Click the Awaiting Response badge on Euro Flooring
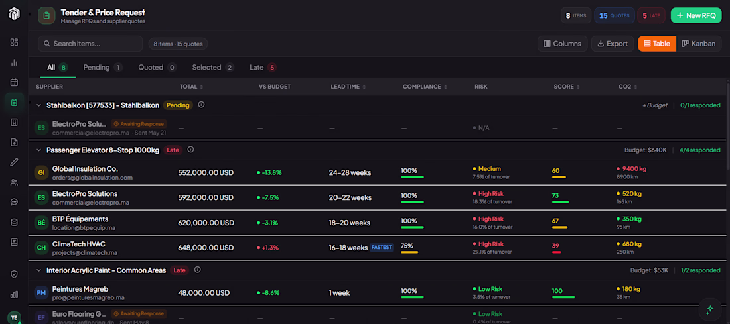Viewport: 730px width, 324px height. click(139, 313)
